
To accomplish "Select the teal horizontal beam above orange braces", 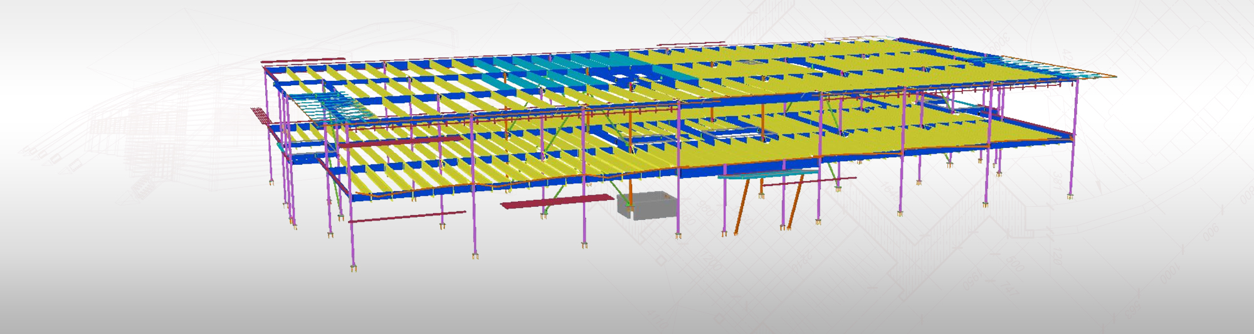I will 768,174.
